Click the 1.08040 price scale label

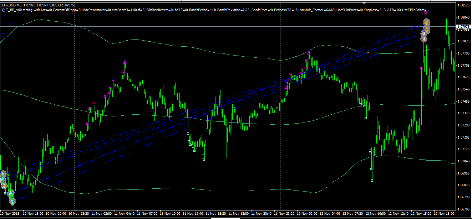click(463, 17)
